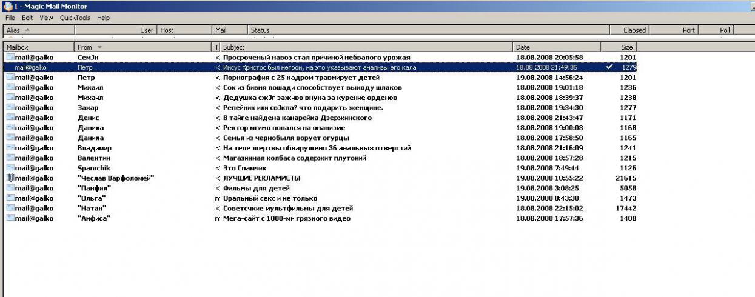Click the envelope icon of Spamchik's message

10,168
